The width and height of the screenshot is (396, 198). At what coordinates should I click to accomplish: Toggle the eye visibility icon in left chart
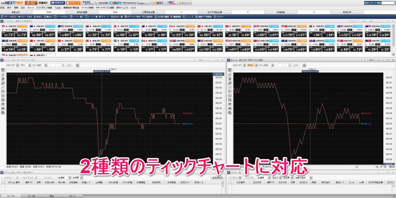pyautogui.click(x=3, y=104)
